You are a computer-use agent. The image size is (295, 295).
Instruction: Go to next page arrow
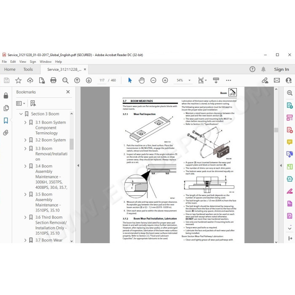[x=88, y=80]
